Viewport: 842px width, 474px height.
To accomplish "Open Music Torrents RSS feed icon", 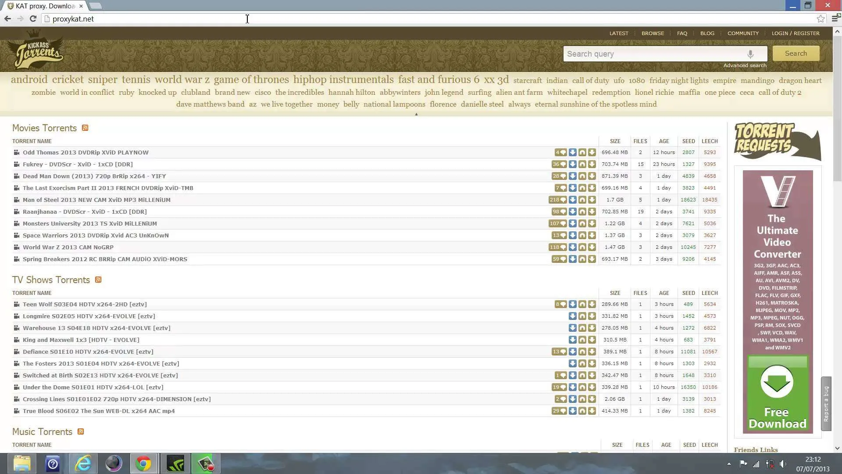I will click(81, 431).
